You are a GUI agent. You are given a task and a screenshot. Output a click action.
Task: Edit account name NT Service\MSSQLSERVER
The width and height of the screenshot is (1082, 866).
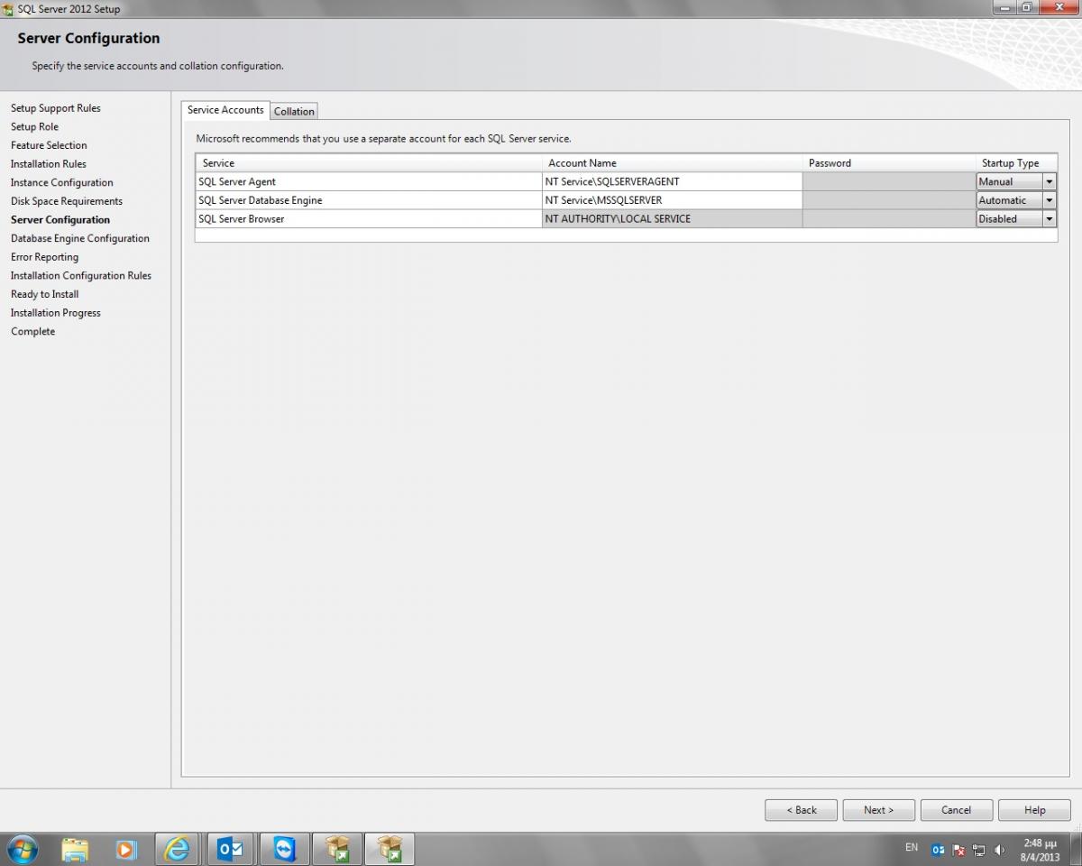coord(672,200)
